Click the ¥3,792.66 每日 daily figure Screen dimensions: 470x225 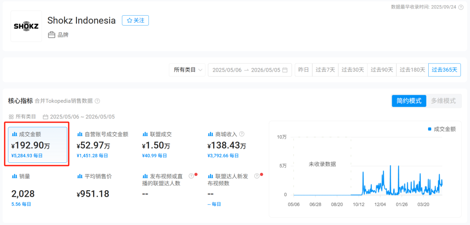(x=223, y=156)
